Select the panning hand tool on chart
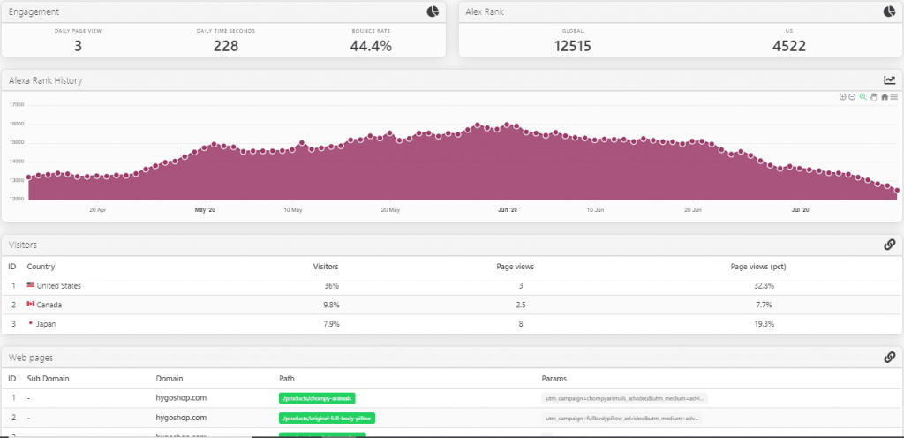Viewport: 904px width, 438px height. (873, 97)
